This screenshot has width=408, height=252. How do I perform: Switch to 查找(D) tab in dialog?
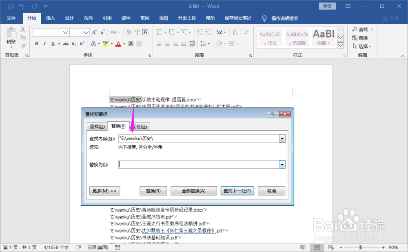click(x=97, y=126)
